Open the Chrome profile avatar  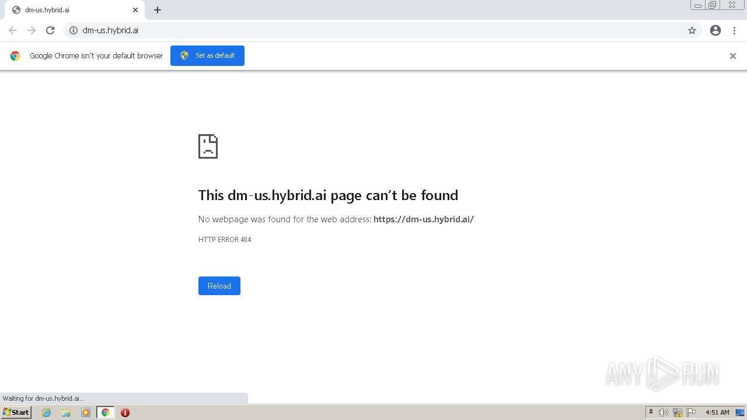[715, 30]
